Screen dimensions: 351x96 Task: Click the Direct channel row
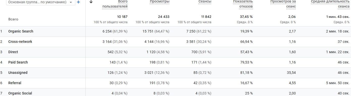[175, 52]
